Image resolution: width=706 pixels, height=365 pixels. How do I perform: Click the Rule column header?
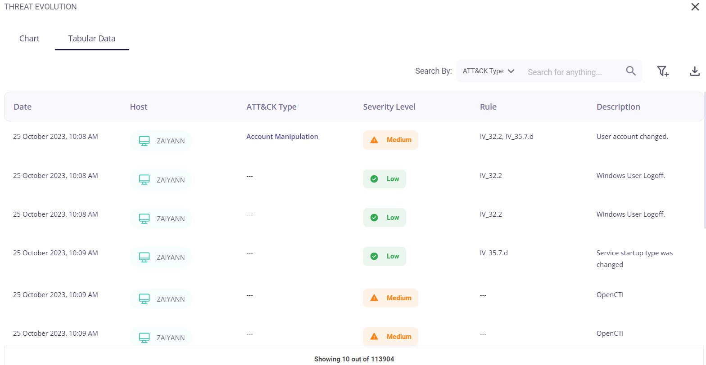pos(488,107)
